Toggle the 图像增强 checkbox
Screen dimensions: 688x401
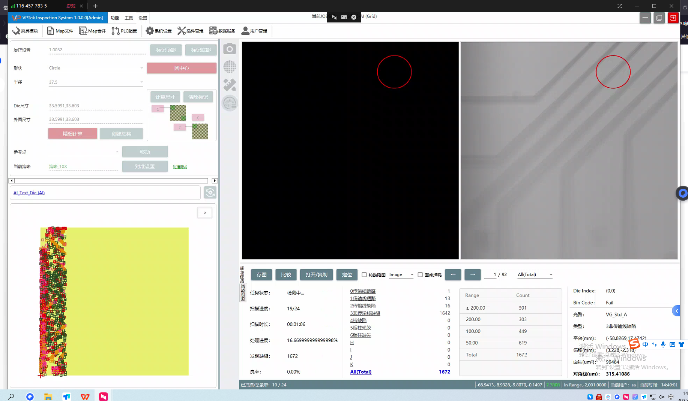(420, 274)
